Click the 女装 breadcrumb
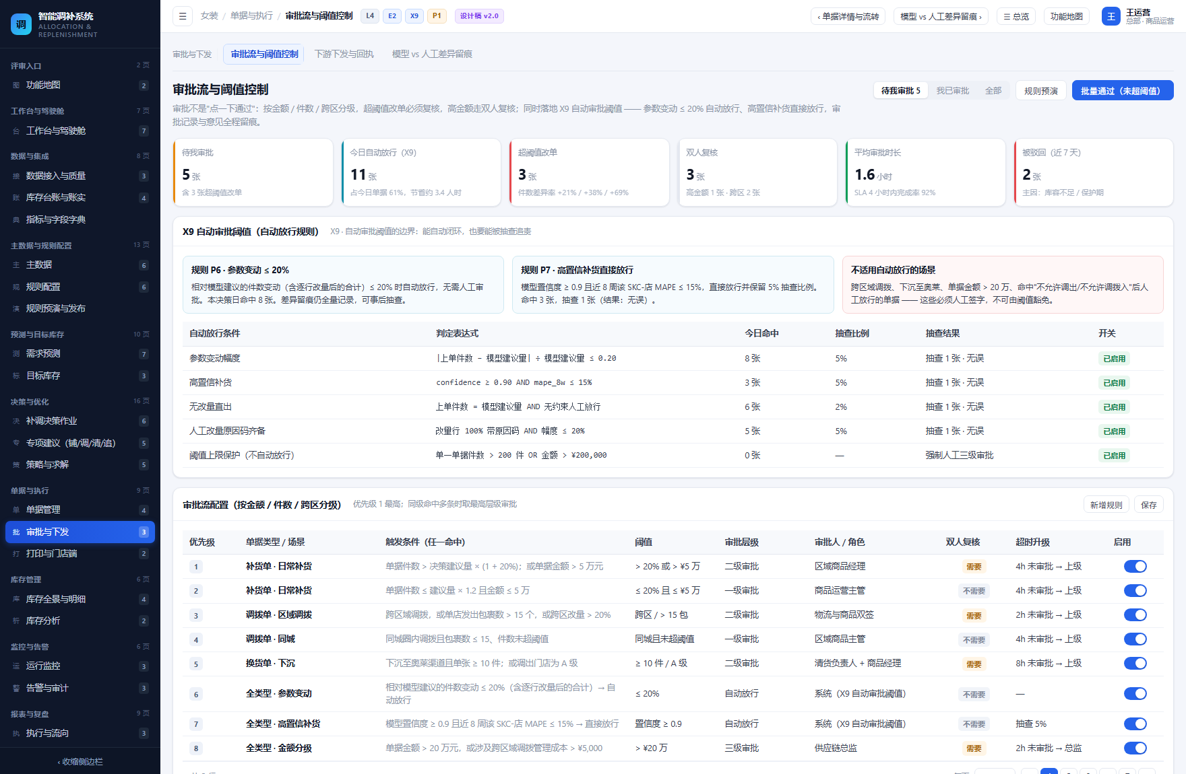The width and height of the screenshot is (1186, 774). (209, 16)
